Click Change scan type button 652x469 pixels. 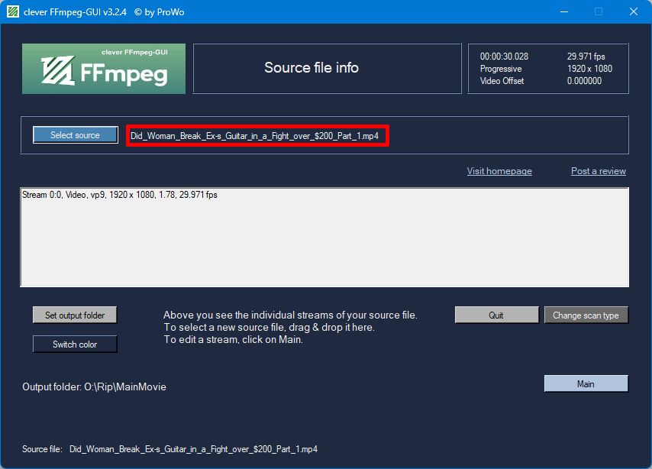(x=586, y=315)
